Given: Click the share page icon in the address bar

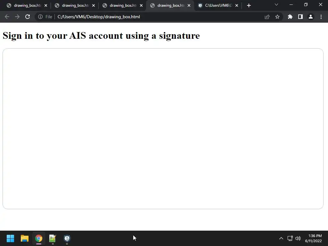Looking at the screenshot, I should coord(267,17).
